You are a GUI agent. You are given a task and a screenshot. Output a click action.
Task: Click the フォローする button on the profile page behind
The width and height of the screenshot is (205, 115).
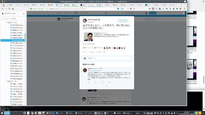(149, 19)
